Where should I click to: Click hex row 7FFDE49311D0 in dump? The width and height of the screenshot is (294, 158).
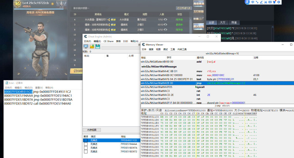pos(199,120)
